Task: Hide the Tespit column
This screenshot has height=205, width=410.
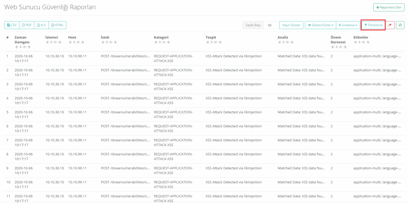Action: (x=215, y=42)
